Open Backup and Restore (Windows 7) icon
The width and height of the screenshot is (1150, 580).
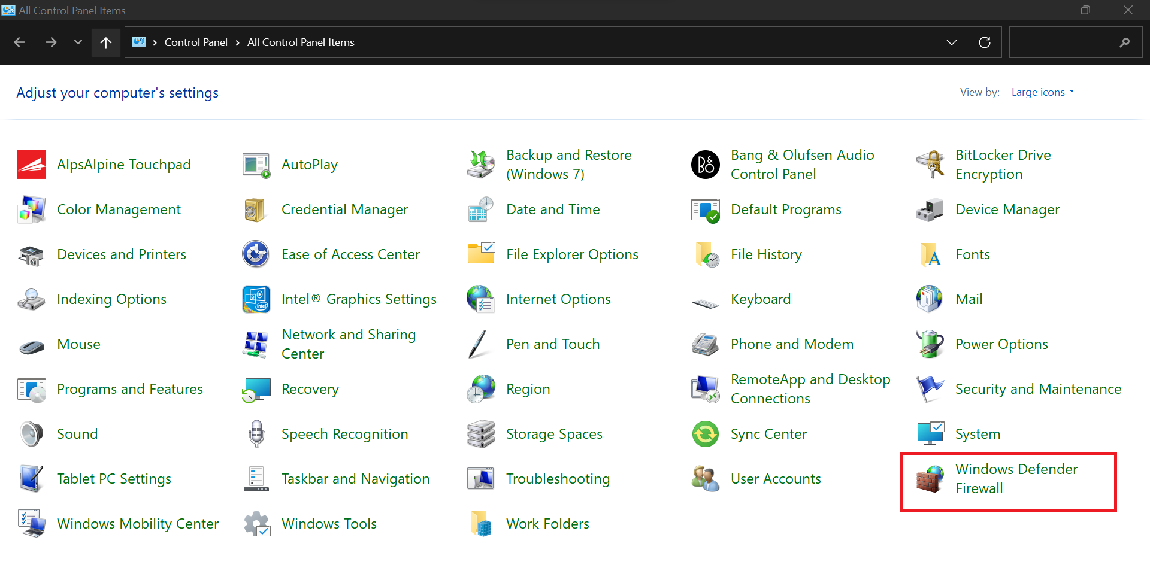click(481, 165)
